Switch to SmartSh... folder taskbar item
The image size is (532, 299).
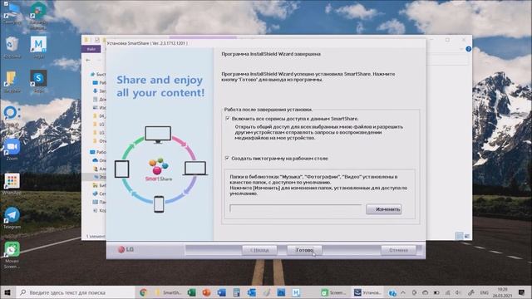(168, 292)
